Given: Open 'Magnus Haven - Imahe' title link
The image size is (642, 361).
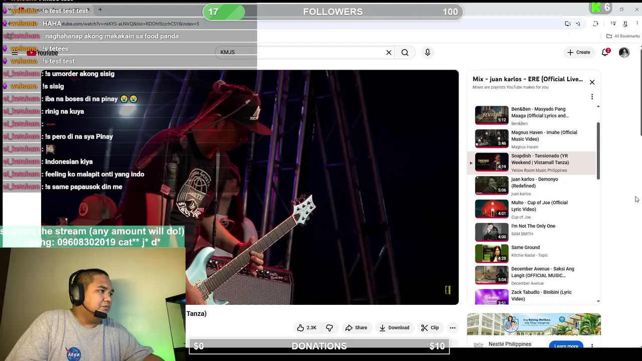Looking at the screenshot, I should (544, 136).
